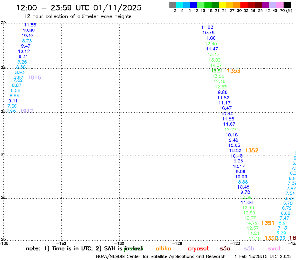Click the wave height value 8.93

[x=20, y=72]
